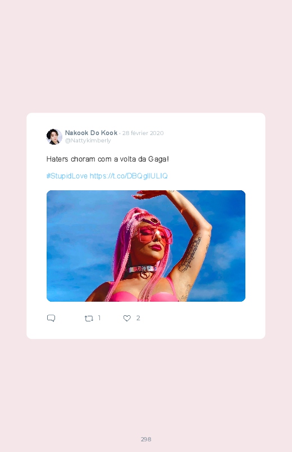Click the choker necklace in the photo
This screenshot has height=452, width=292.
[143, 270]
